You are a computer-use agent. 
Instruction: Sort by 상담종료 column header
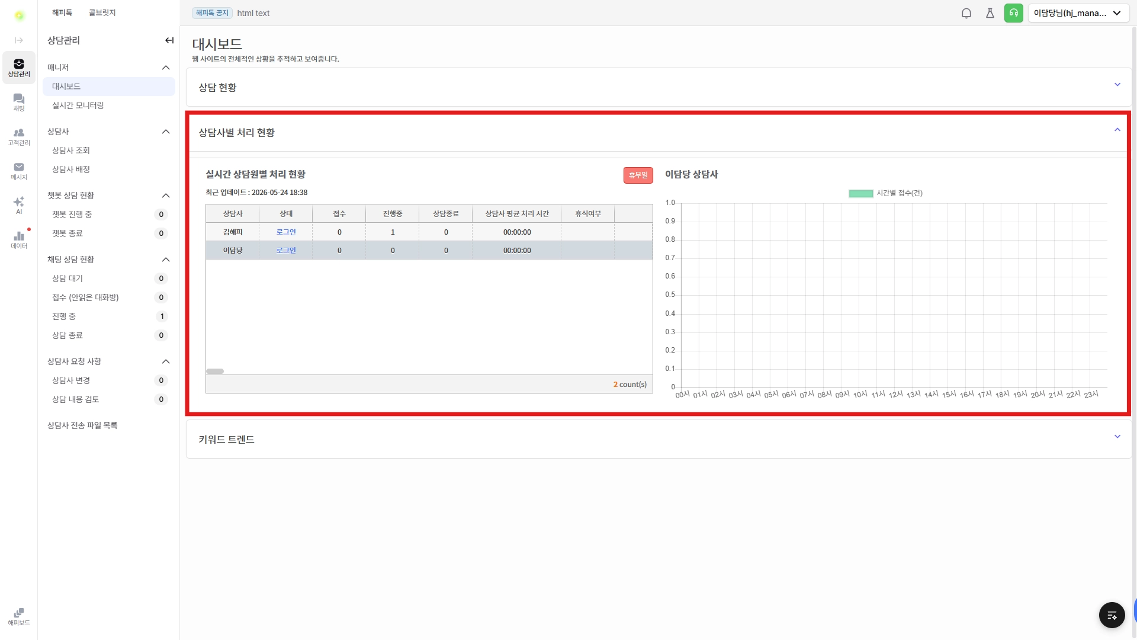point(446,214)
